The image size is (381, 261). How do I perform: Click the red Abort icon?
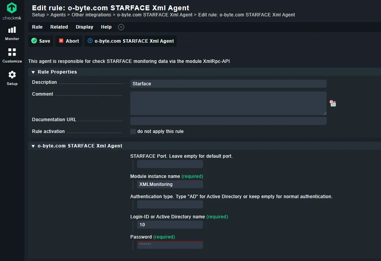tap(61, 41)
